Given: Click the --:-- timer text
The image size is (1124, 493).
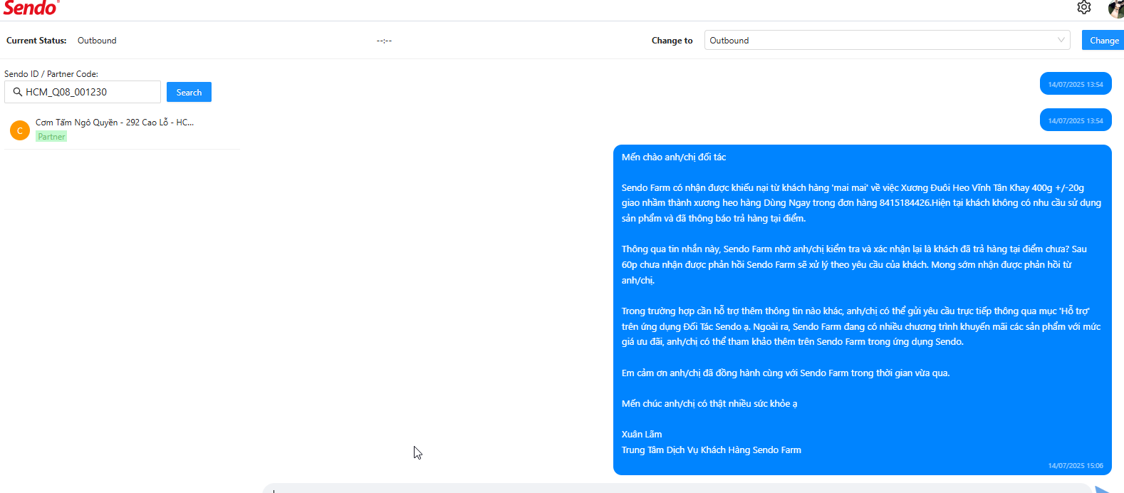Looking at the screenshot, I should coord(384,41).
